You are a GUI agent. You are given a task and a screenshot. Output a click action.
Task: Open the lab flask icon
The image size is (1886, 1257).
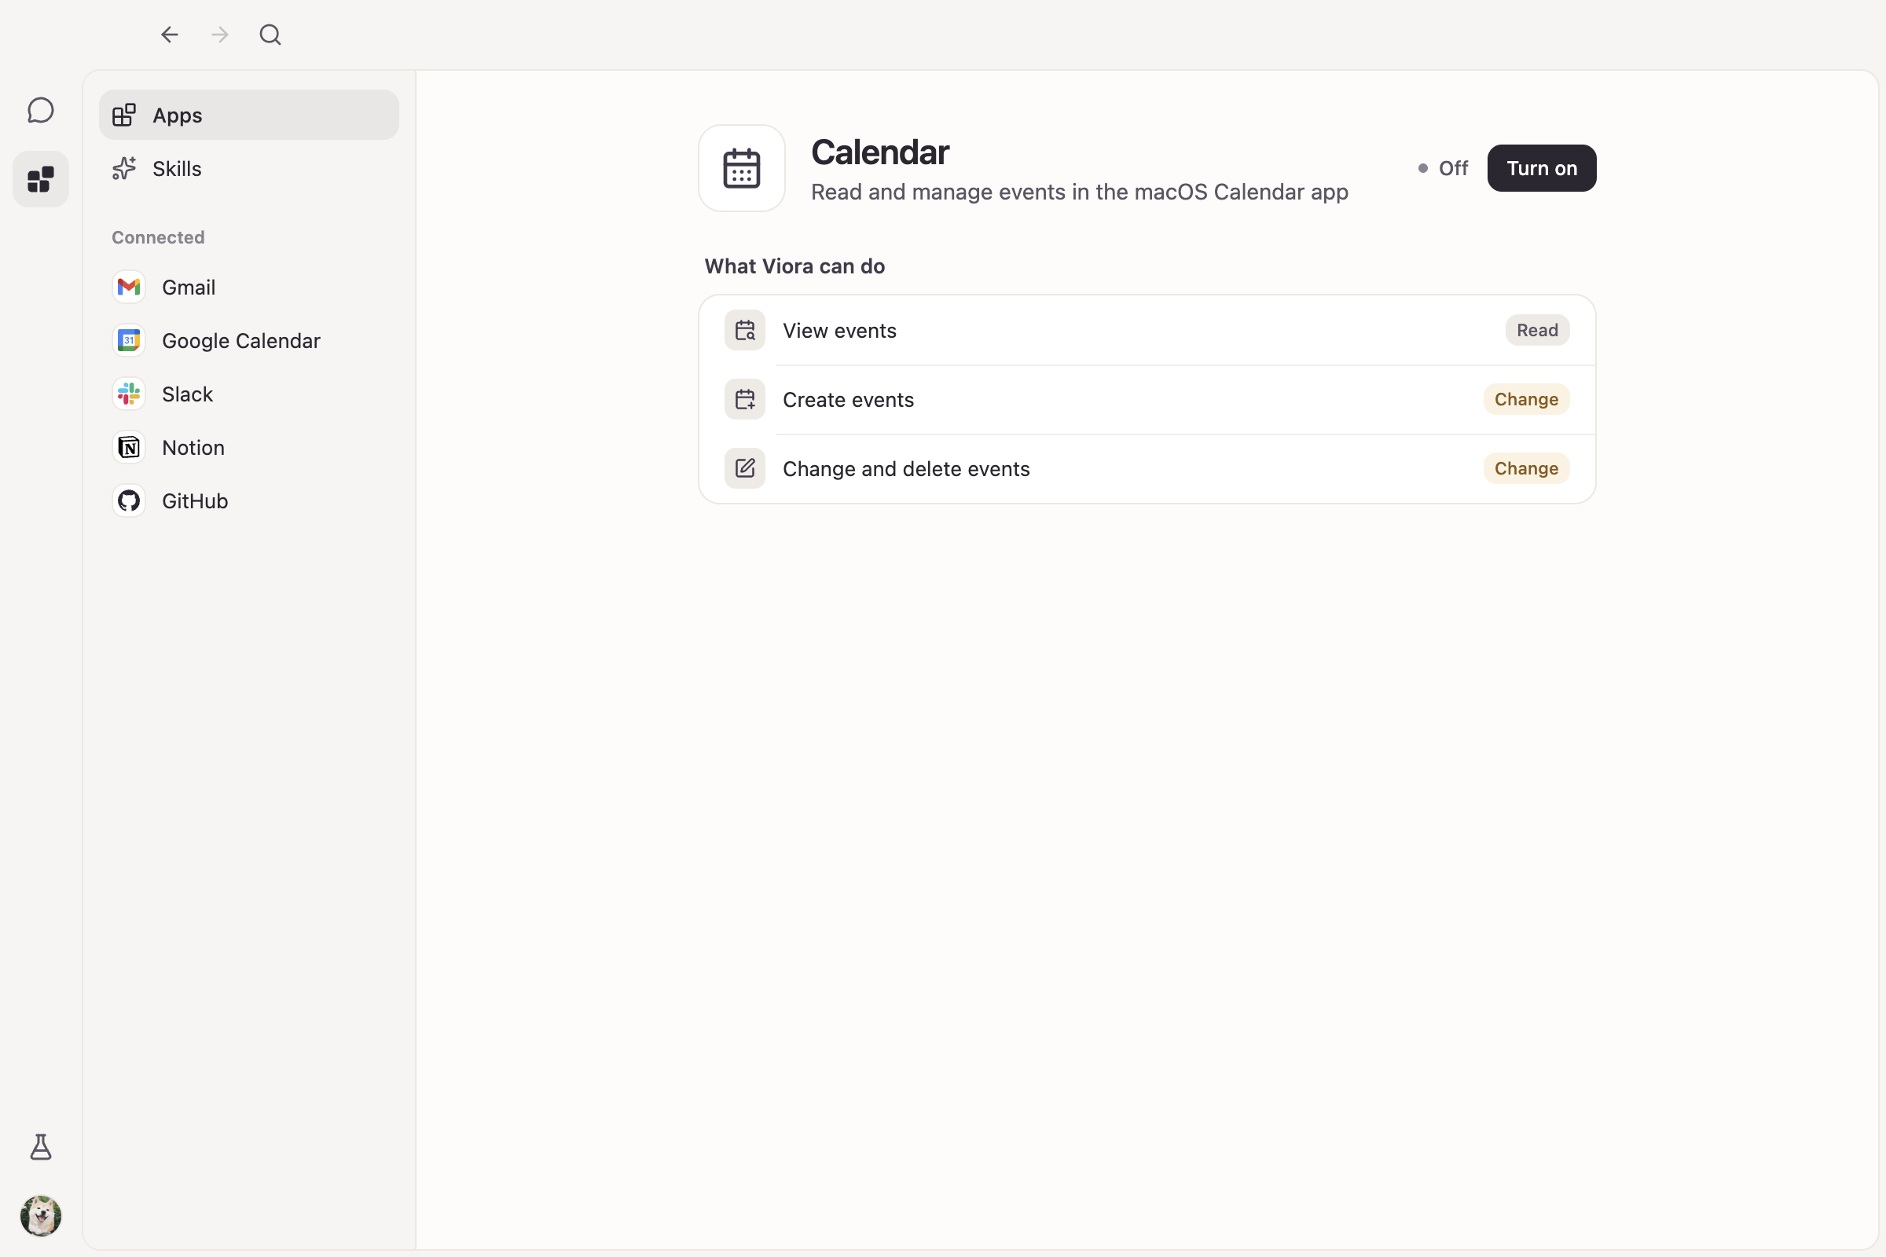[41, 1147]
